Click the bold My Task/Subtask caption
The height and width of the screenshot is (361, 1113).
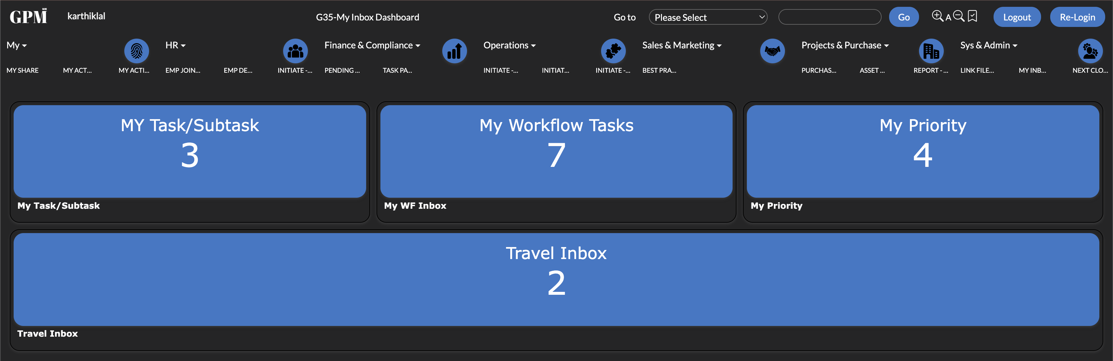[x=58, y=205]
